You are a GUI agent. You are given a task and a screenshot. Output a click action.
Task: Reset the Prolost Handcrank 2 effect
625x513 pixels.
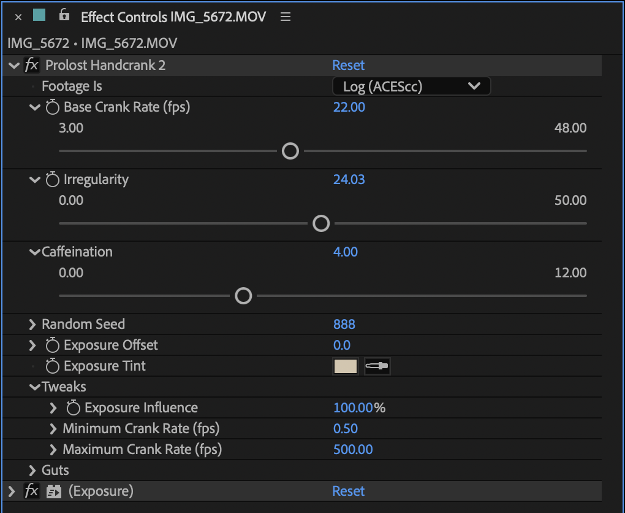349,65
